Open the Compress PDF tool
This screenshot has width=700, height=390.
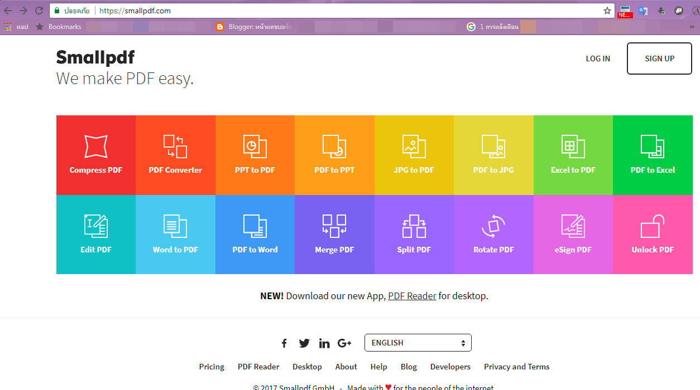96,155
